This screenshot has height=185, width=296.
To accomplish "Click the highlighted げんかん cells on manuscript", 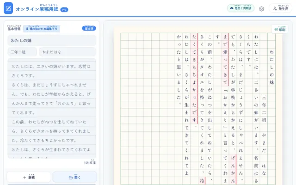I will click(233, 169).
